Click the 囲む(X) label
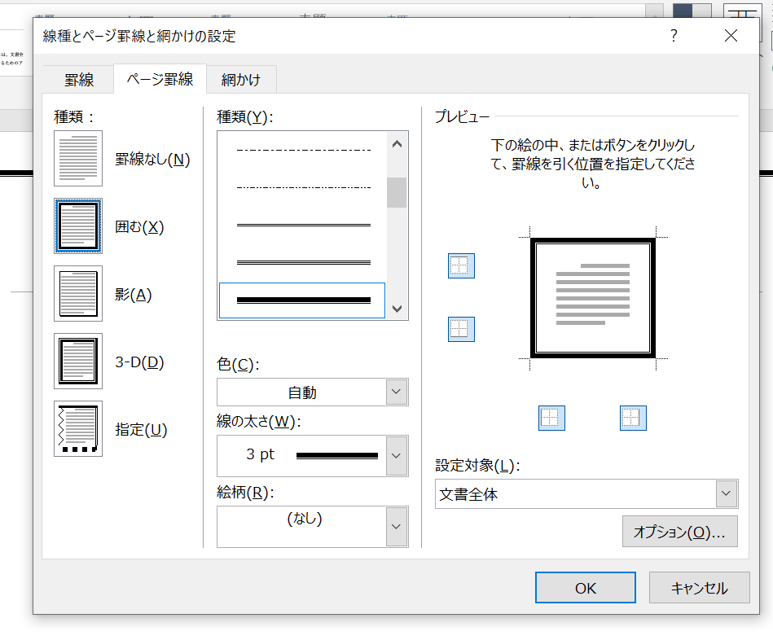Screen dimensions: 773x640 tap(139, 226)
